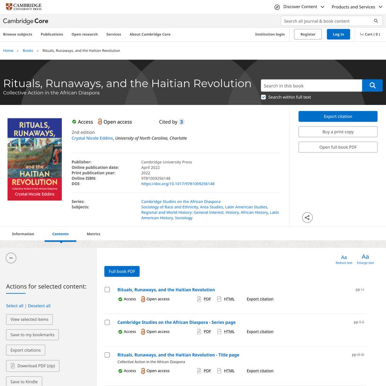This screenshot has width=386, height=386.
Task: Click the Cambridge University Press logo
Action: 24,7
